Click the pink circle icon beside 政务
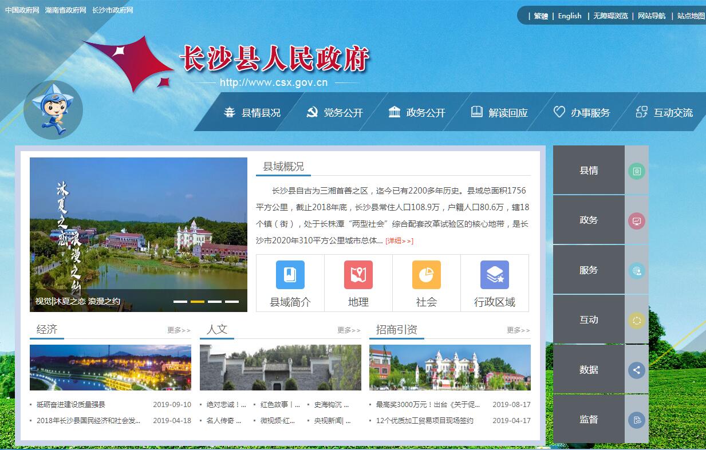The width and height of the screenshot is (706, 450). click(x=637, y=220)
